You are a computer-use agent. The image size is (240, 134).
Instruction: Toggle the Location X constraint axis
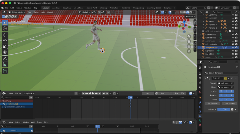click(221, 91)
